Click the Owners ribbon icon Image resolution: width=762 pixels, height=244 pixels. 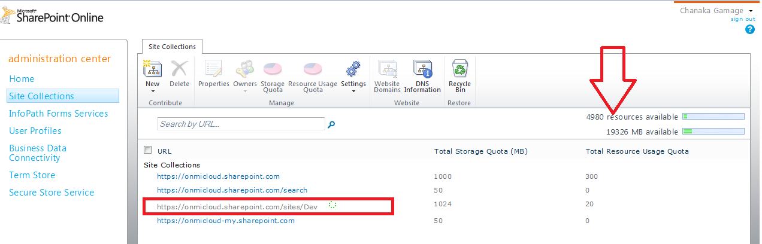(x=244, y=69)
